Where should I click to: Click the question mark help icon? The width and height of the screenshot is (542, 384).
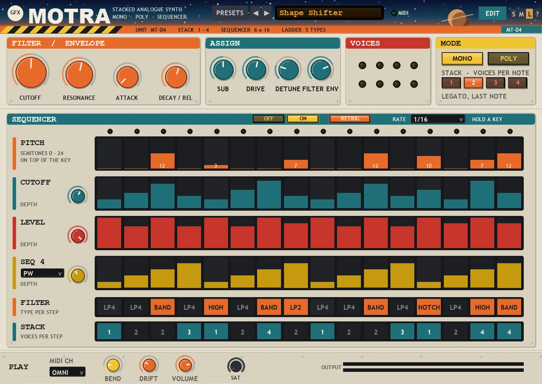(x=536, y=14)
